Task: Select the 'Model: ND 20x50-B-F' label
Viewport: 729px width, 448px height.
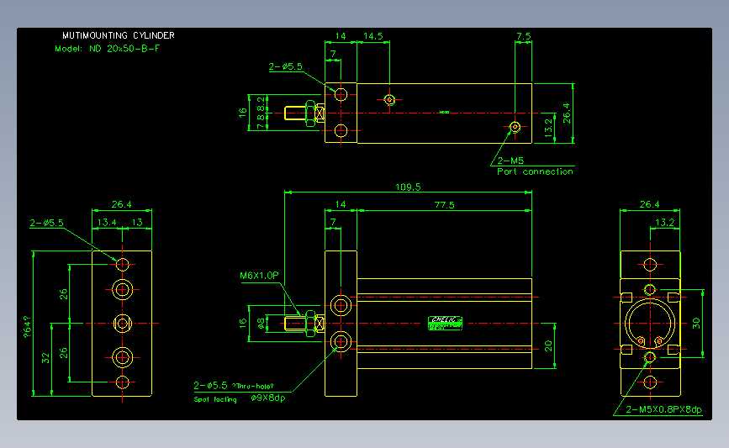Action: tap(107, 49)
